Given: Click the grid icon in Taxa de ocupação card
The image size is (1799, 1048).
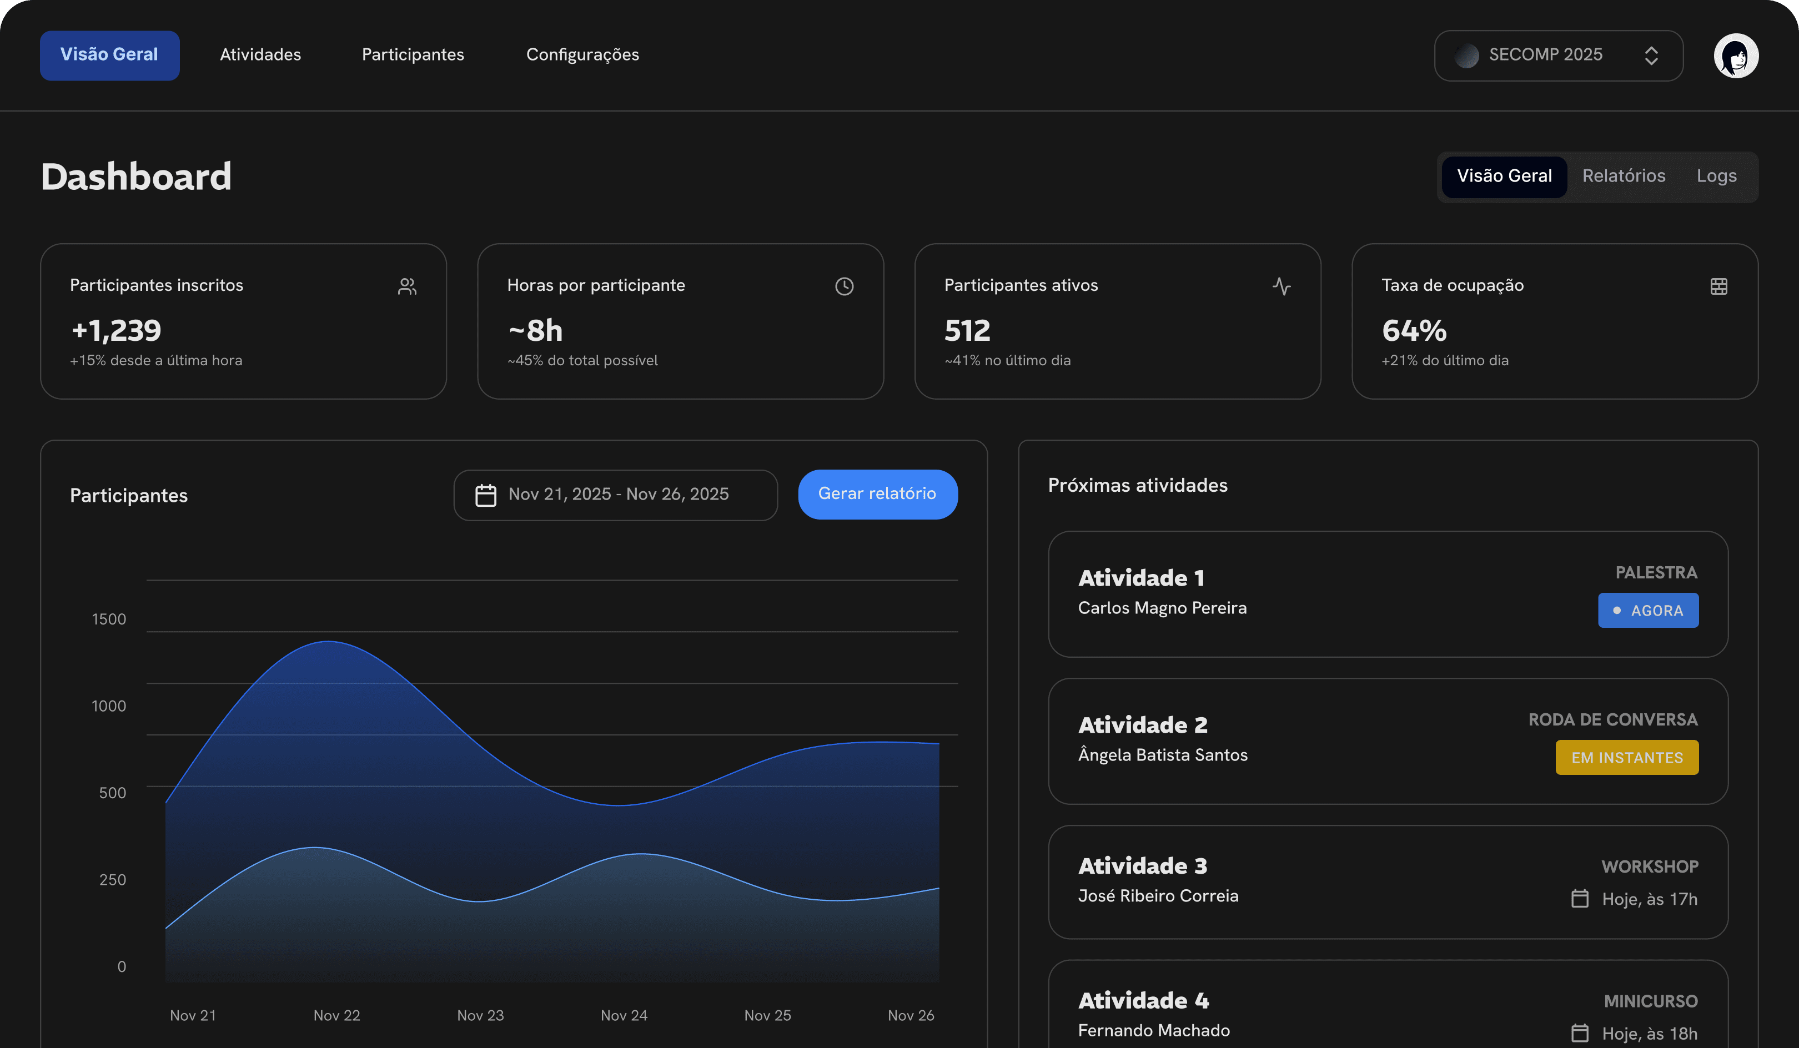Looking at the screenshot, I should coord(1719,286).
